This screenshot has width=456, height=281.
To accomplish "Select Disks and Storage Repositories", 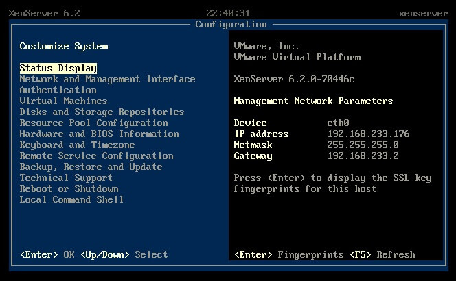I will click(102, 112).
